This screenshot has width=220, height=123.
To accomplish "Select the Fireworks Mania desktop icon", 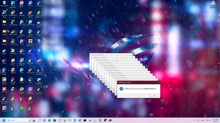I will click(30, 14).
